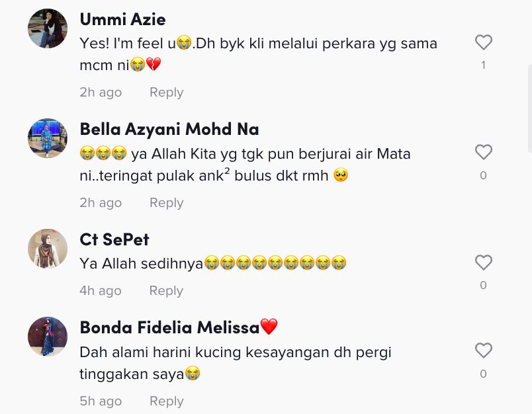
Task: Open Bonda Fidelia Melissa's avatar
Action: tap(47, 337)
